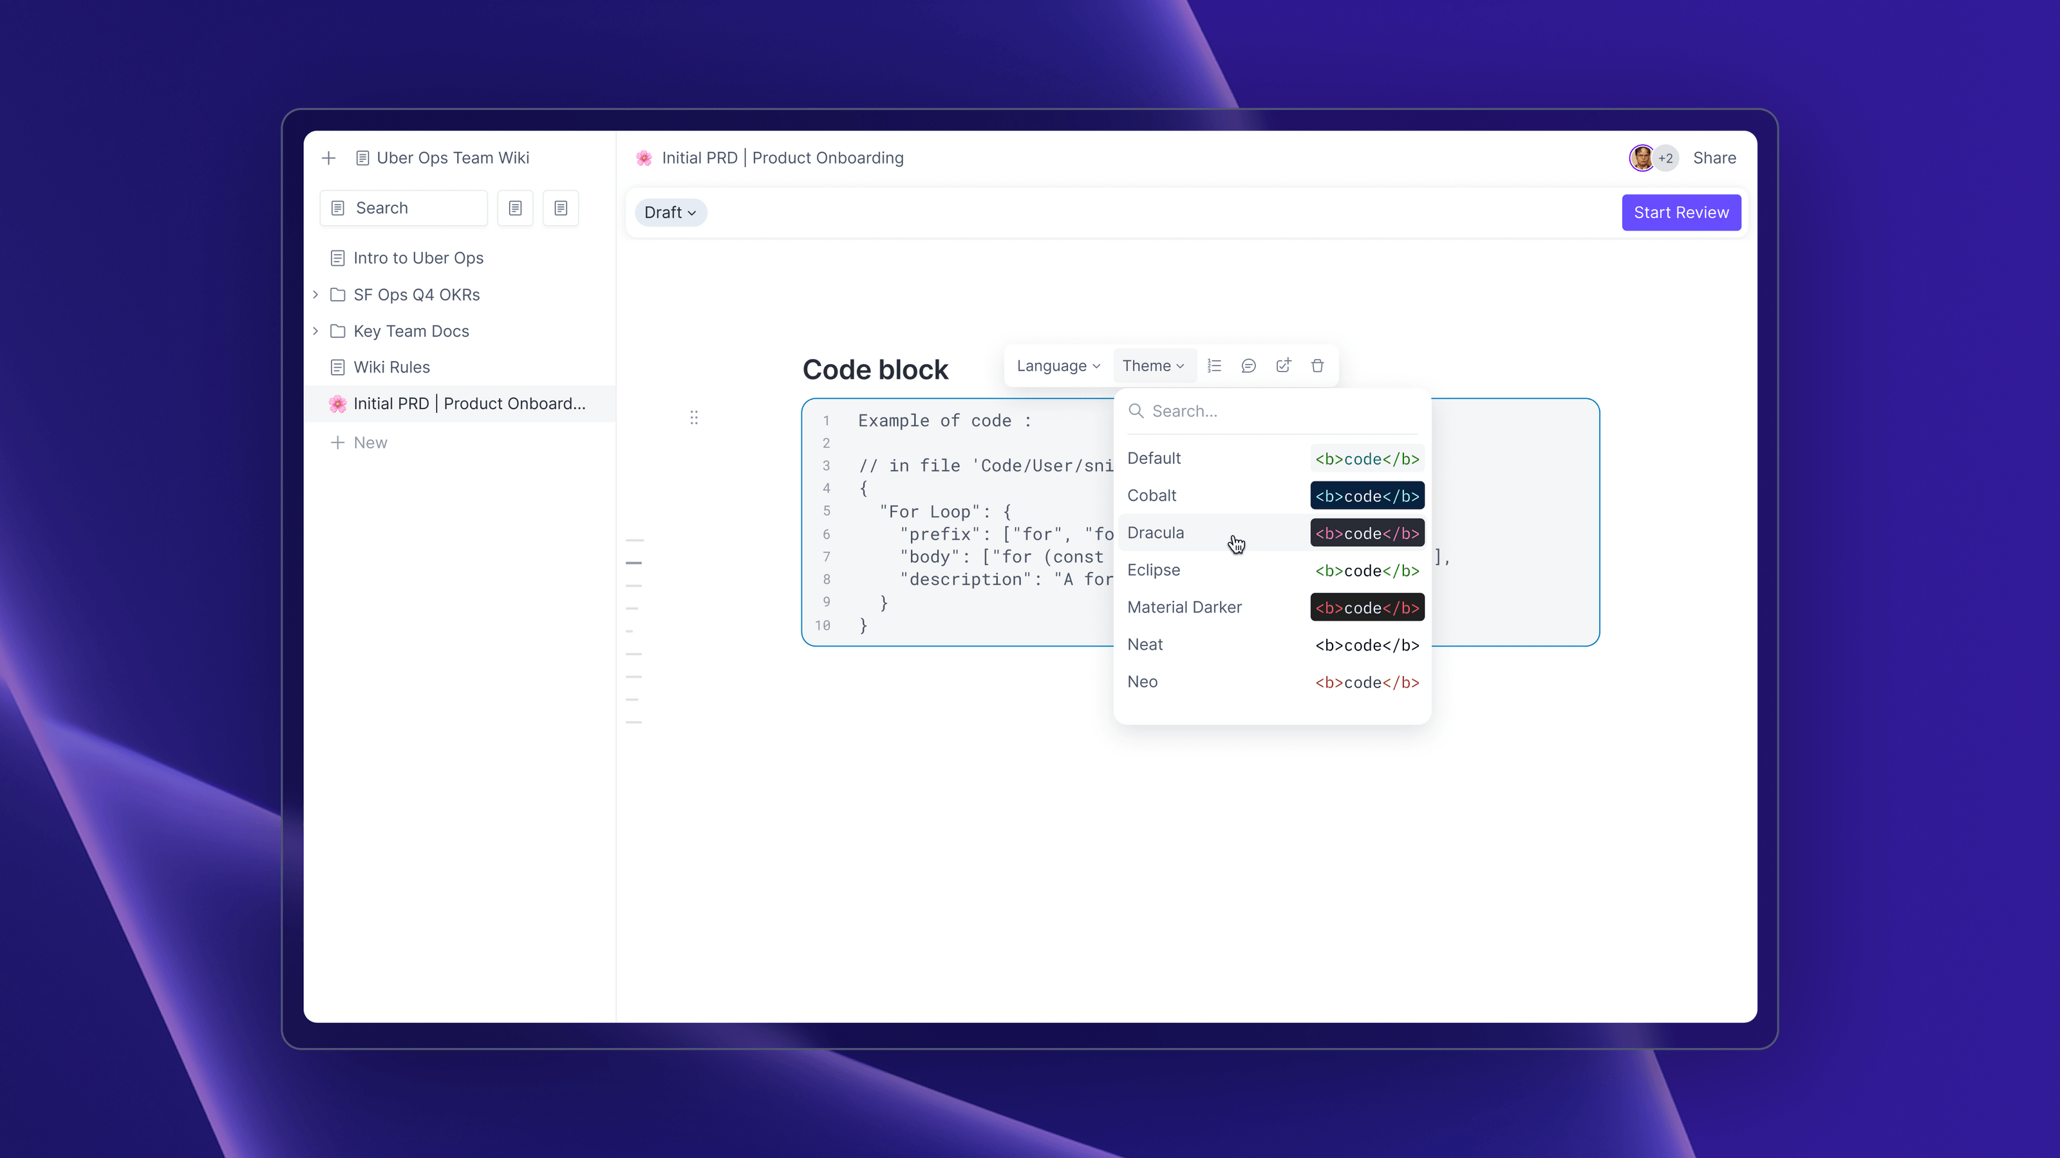Open the Draft status dropdown
2060x1158 pixels.
(670, 212)
